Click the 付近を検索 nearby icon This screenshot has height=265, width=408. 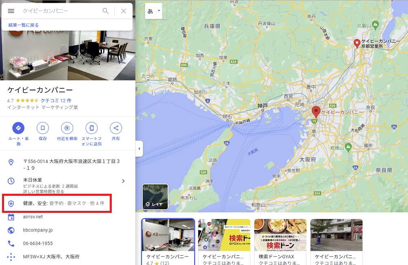67,128
